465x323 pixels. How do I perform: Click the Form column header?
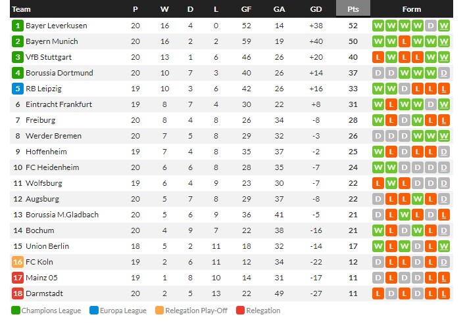click(411, 9)
